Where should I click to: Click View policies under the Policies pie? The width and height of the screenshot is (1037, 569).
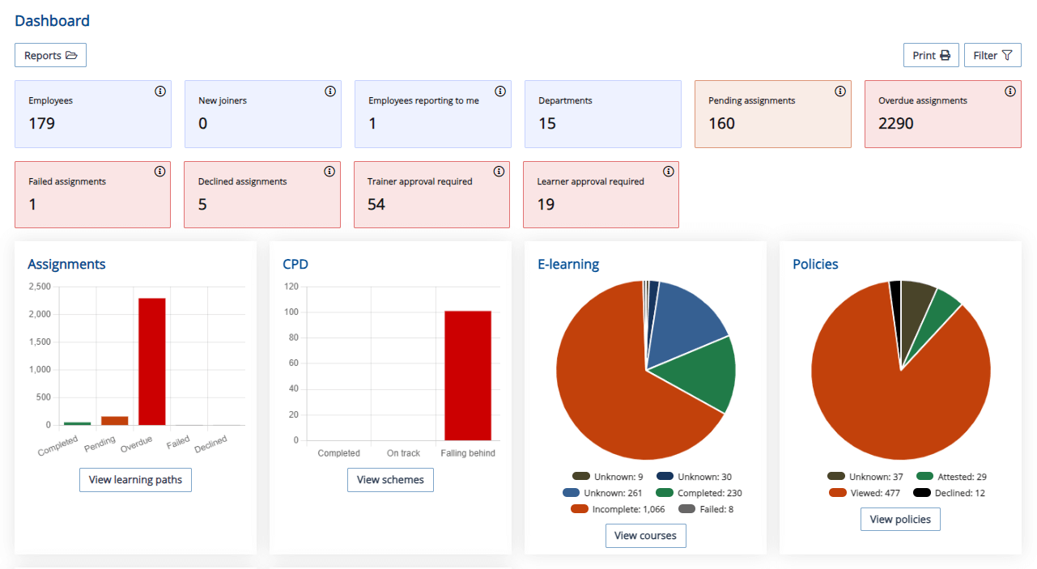click(900, 519)
